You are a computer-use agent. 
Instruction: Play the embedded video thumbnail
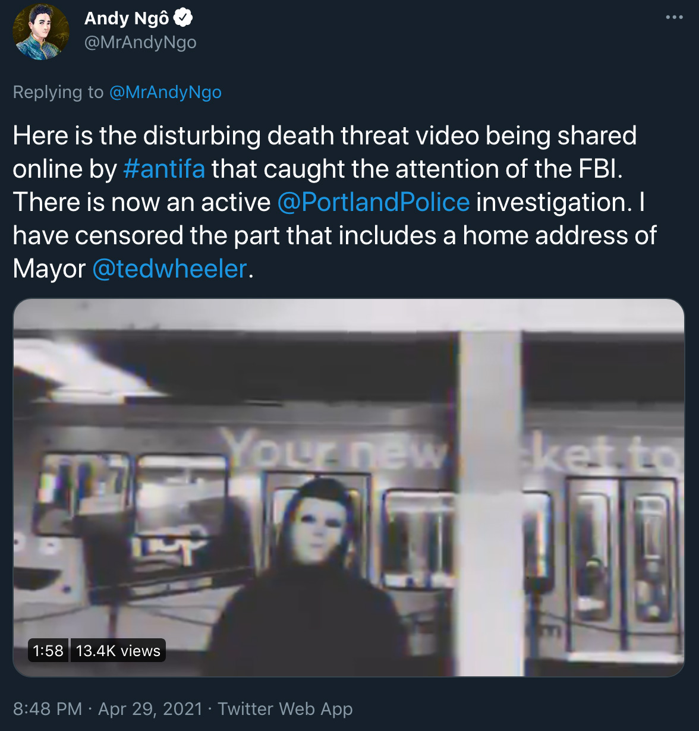pos(349,487)
